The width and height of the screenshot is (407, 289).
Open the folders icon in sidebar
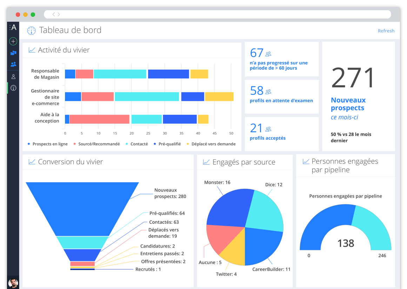(x=13, y=53)
